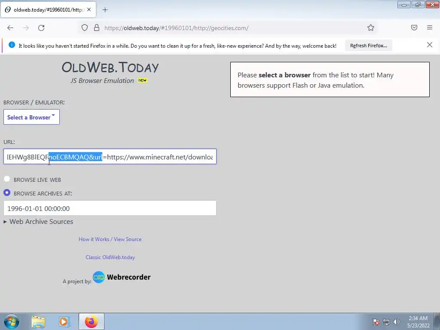
Task: Reload the current page
Action: pyautogui.click(x=41, y=28)
